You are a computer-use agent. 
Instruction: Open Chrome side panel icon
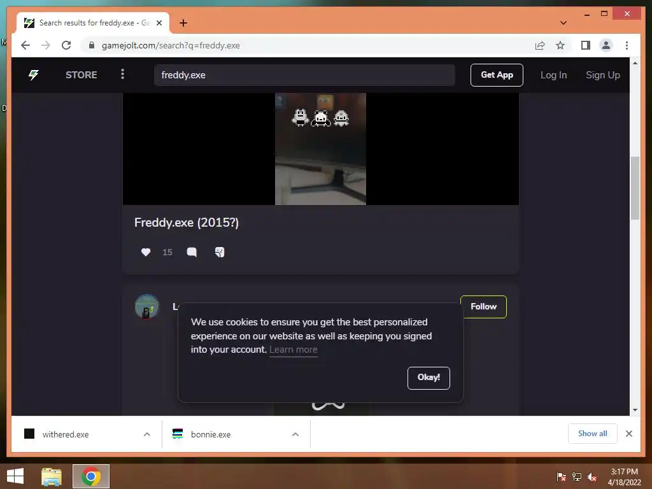pos(586,45)
